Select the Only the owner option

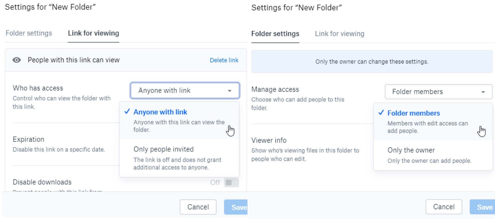tap(411, 150)
